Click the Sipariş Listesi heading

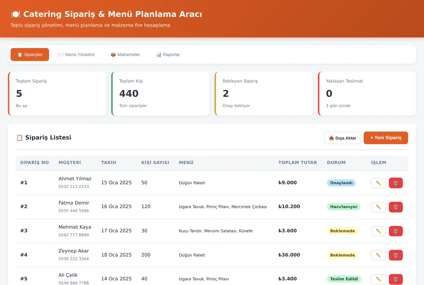[44, 138]
